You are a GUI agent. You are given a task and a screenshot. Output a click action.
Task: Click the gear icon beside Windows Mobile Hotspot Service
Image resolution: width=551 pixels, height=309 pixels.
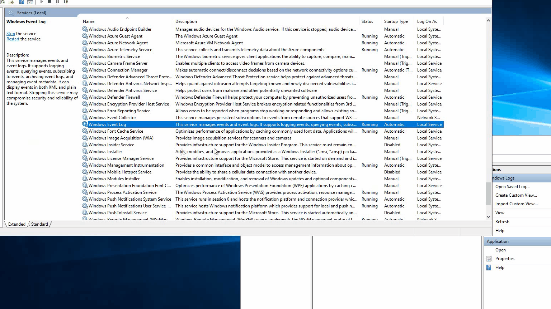[x=85, y=172]
